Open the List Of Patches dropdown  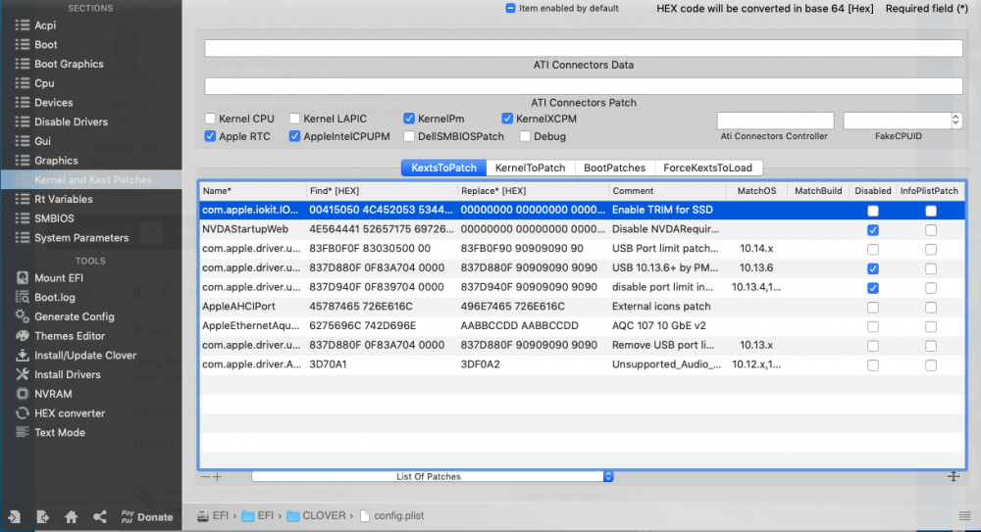[433, 476]
